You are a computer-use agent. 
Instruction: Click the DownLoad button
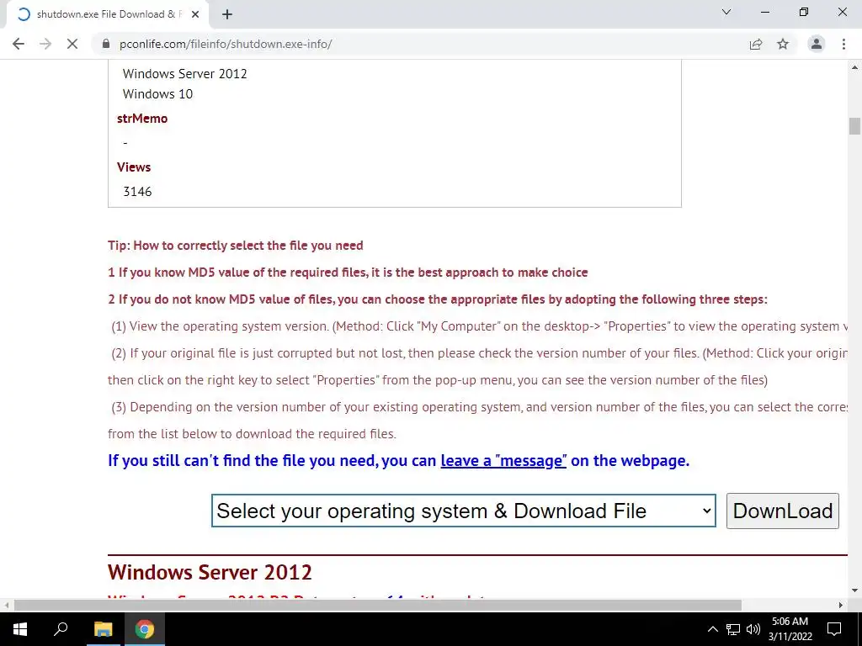[782, 511]
